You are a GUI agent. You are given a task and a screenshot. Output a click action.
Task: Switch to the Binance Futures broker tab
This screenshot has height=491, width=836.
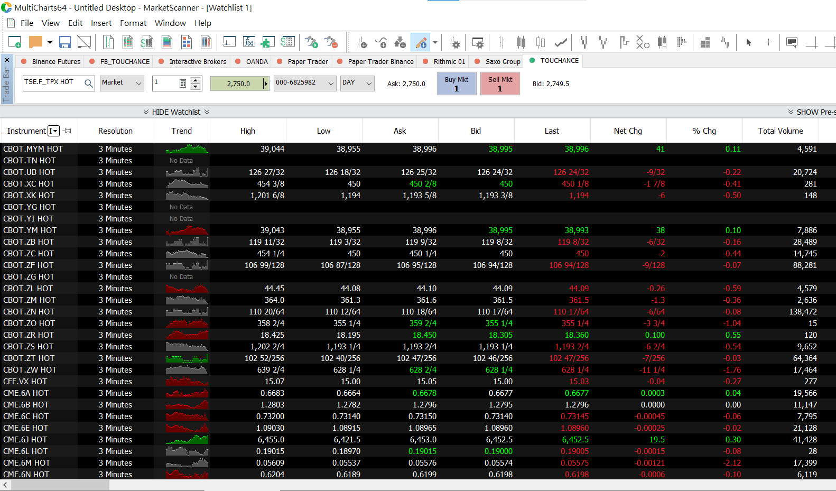[51, 61]
